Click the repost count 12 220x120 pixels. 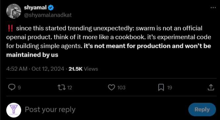click(x=70, y=88)
